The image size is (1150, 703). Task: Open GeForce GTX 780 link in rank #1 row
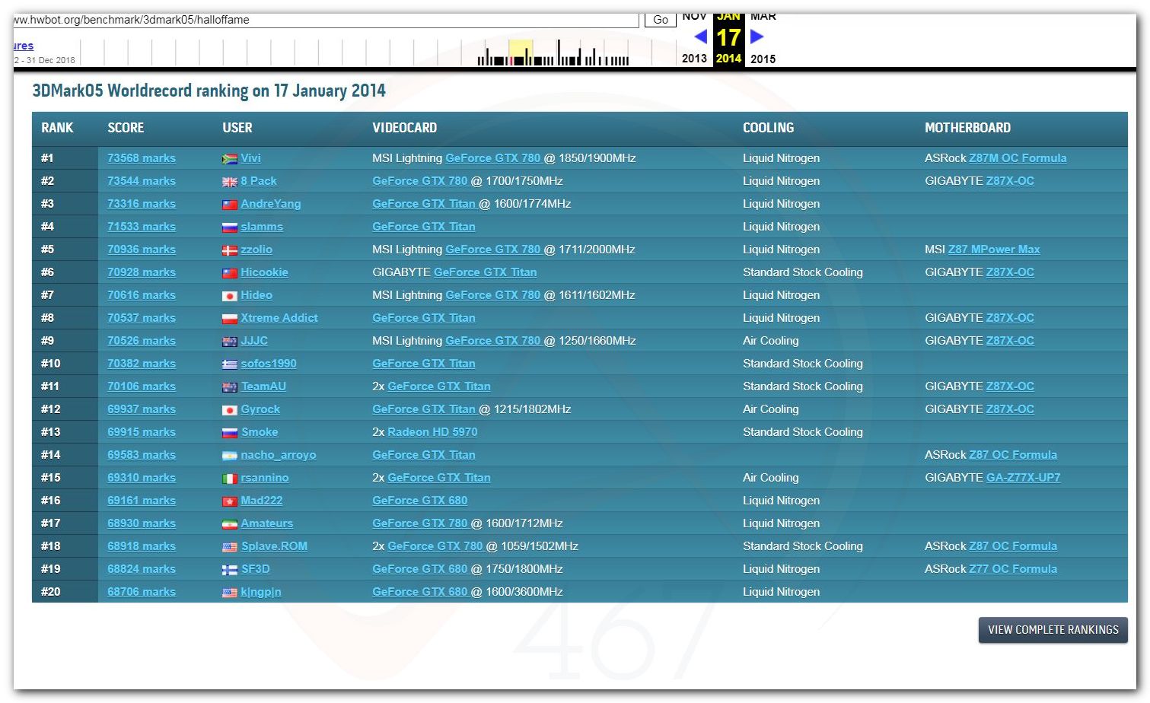[492, 158]
